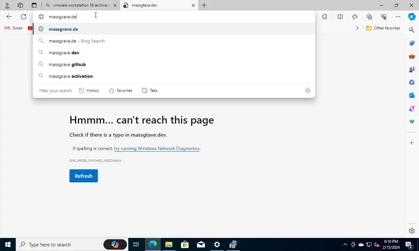Open Task View on the taskbar
Image resolution: width=419 pixels, height=251 pixels.
tap(136, 244)
